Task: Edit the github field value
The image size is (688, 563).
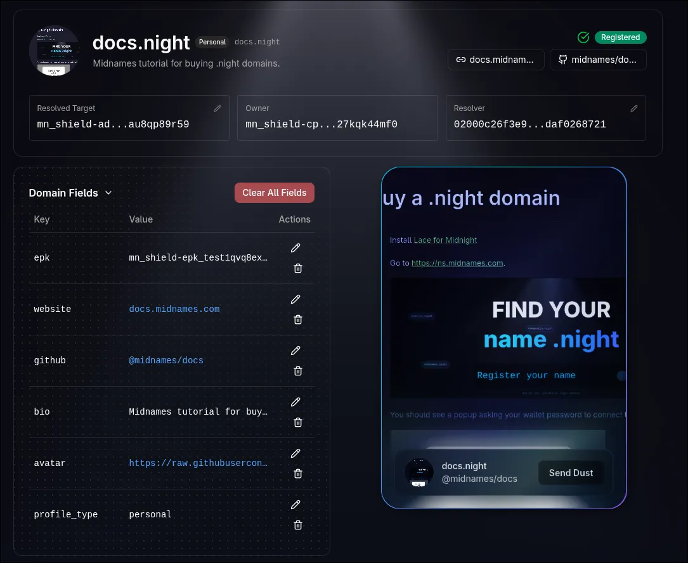Action: pyautogui.click(x=295, y=351)
